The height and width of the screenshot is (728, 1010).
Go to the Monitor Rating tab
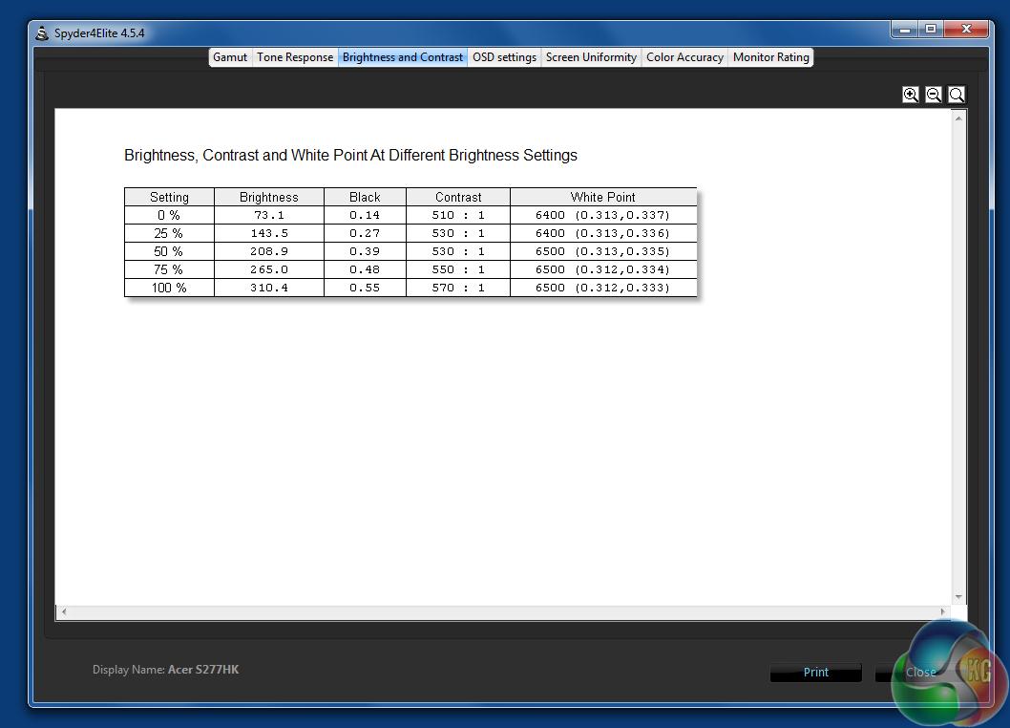pyautogui.click(x=771, y=57)
